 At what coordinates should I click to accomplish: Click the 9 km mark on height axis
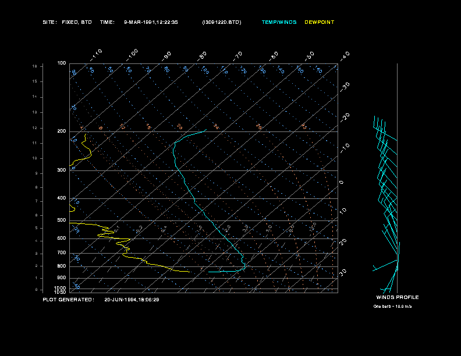tap(37, 173)
